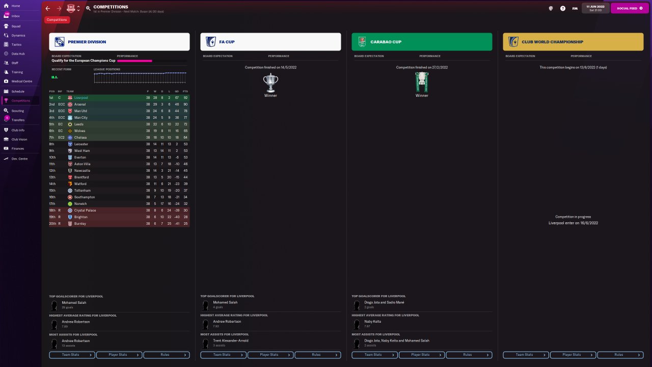The height and width of the screenshot is (367, 652).
Task: Click the Man City badge in the table
Action: click(x=70, y=118)
